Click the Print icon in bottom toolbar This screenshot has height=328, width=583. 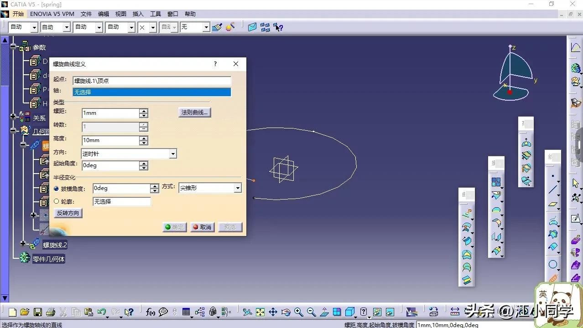tap(51, 312)
